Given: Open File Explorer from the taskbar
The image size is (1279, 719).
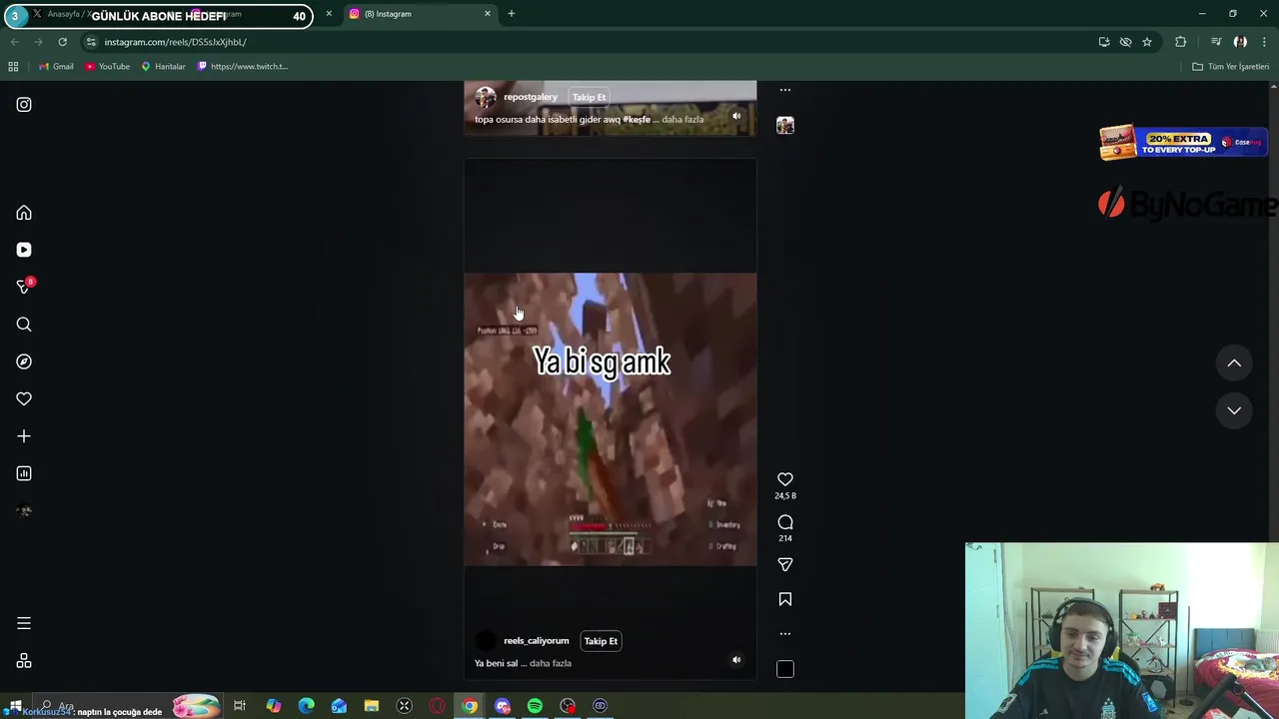Looking at the screenshot, I should coord(372,706).
